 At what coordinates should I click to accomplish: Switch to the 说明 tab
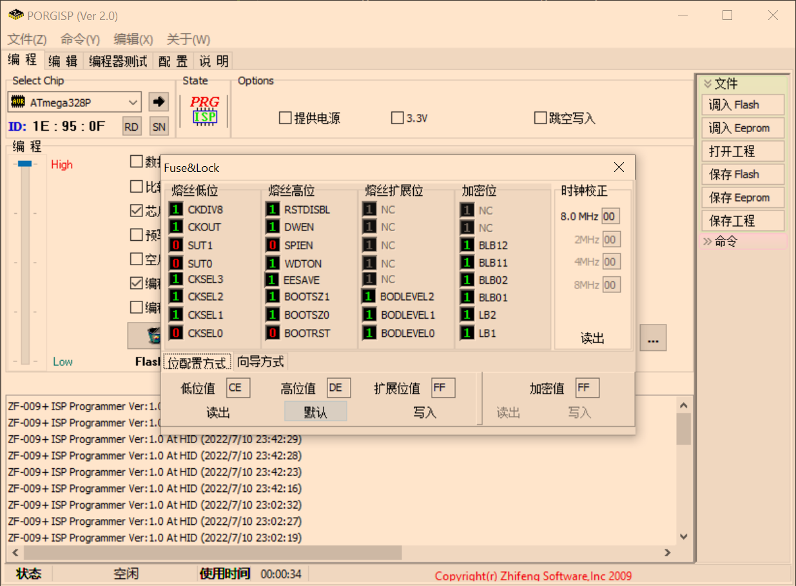(213, 61)
